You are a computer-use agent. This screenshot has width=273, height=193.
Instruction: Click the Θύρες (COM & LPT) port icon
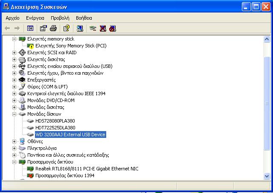click(22, 87)
